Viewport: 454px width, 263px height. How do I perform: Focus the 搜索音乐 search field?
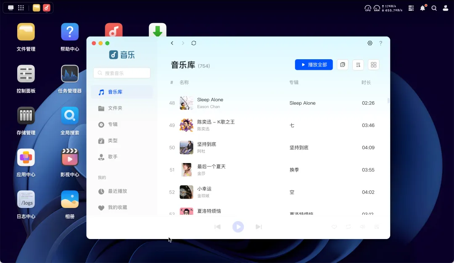click(x=122, y=73)
